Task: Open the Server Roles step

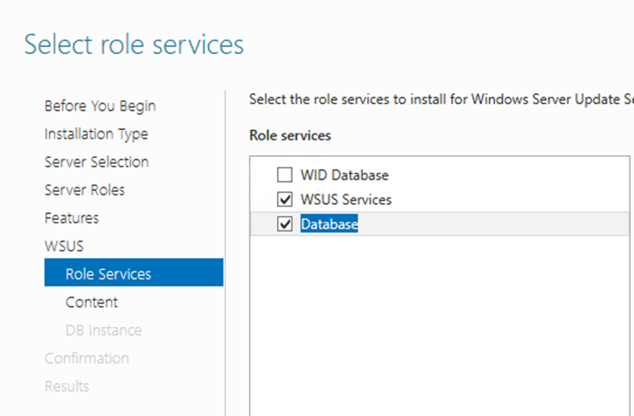Action: 84,190
